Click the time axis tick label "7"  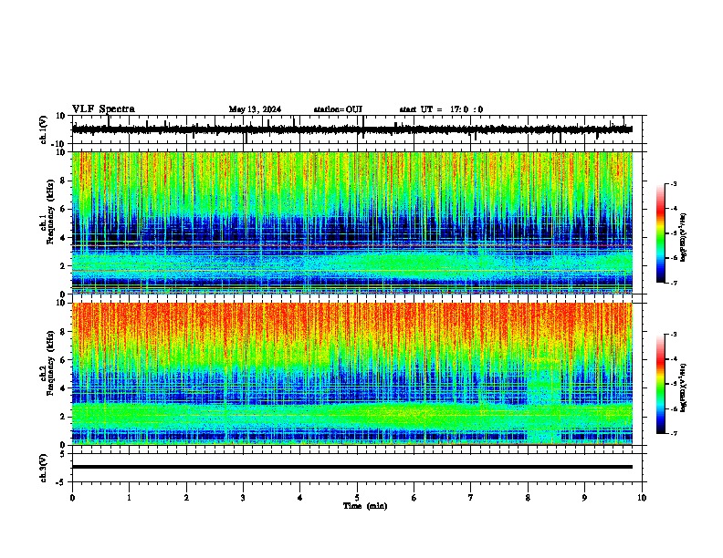[x=471, y=498]
